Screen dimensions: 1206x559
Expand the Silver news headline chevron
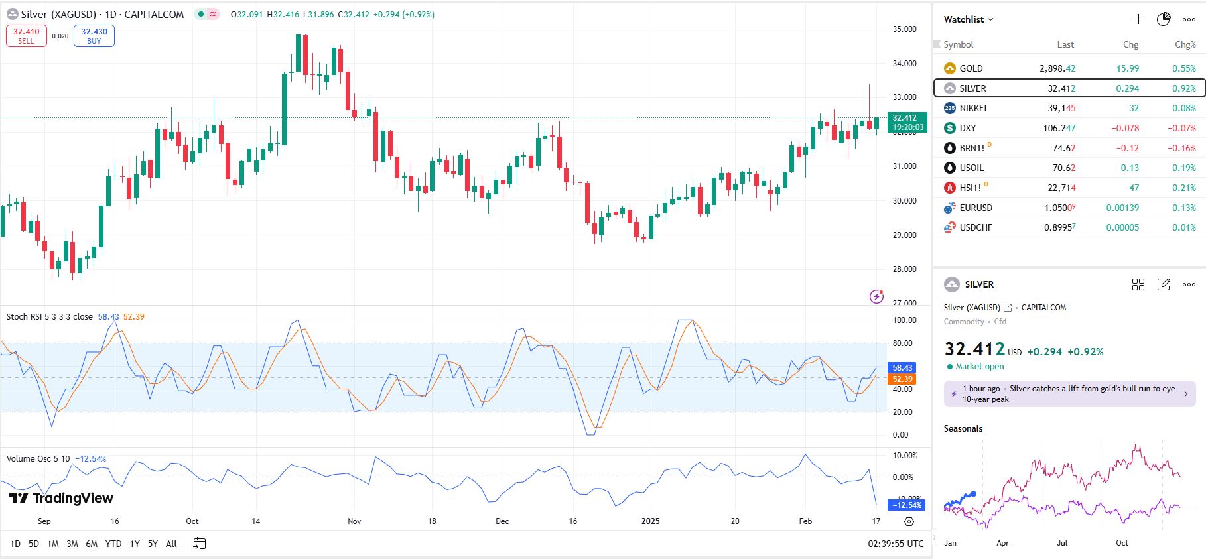1186,394
